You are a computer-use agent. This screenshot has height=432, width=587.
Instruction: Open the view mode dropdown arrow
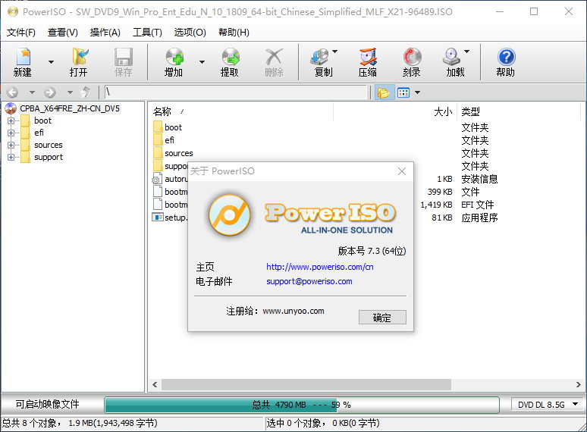417,92
